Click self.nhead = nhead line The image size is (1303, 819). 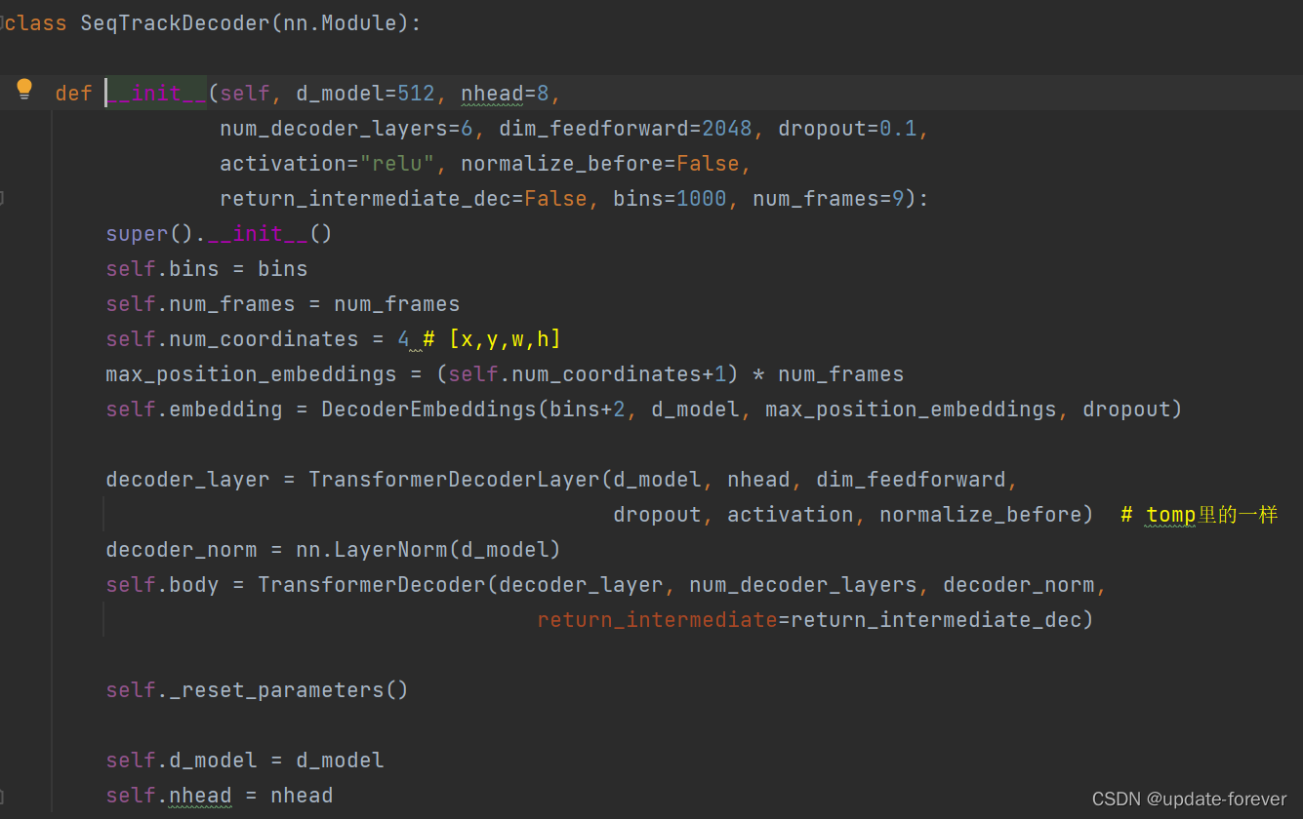(x=220, y=796)
